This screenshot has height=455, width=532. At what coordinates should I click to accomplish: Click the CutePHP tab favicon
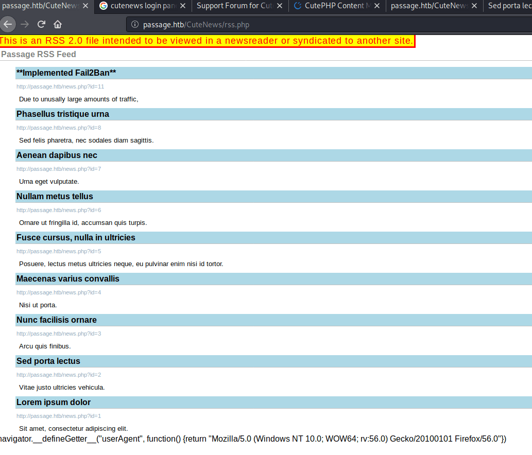point(298,6)
